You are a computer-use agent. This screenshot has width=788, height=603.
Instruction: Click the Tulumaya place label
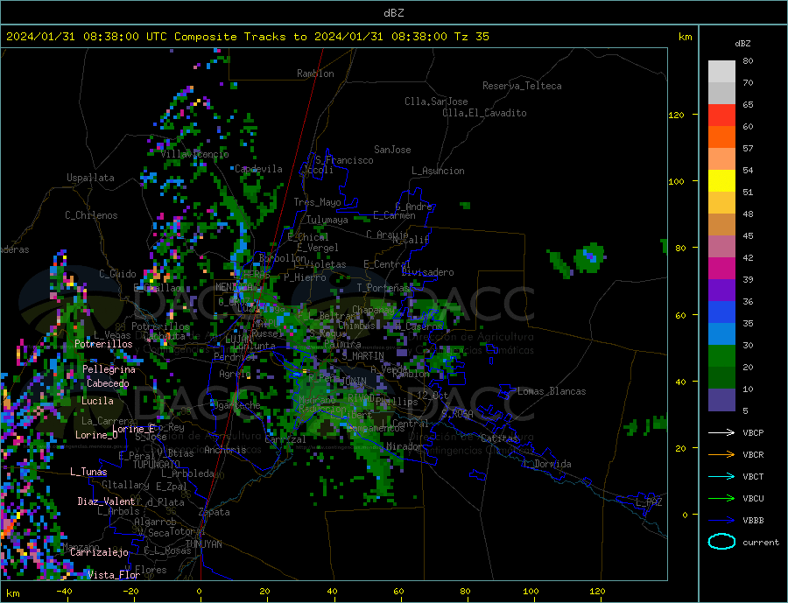coord(327,220)
